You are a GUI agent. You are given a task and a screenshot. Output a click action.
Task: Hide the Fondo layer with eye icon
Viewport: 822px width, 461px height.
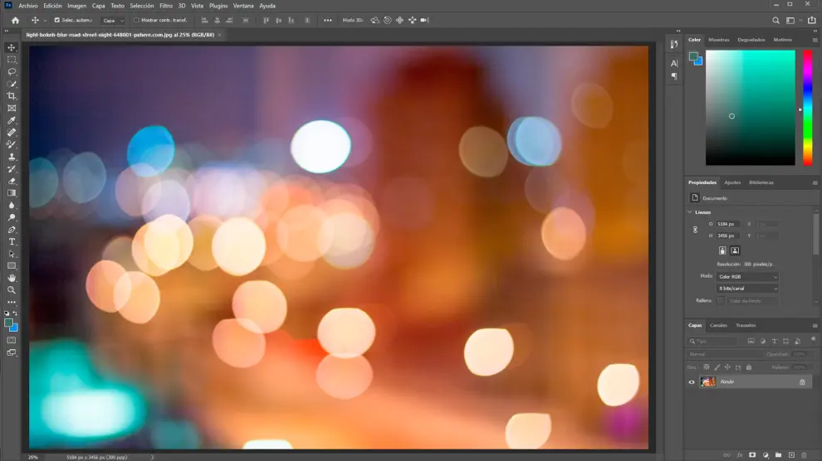pyautogui.click(x=692, y=382)
